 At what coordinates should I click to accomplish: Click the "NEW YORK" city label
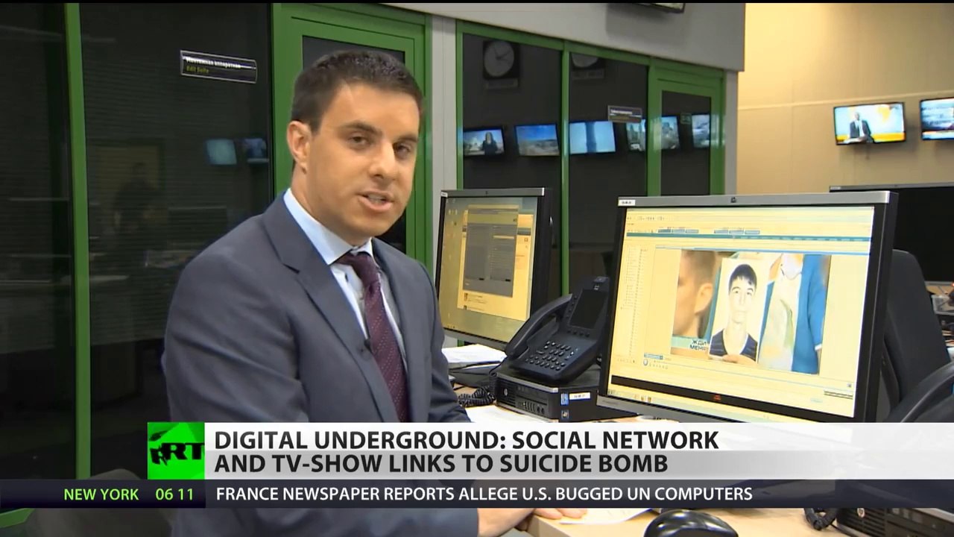click(x=101, y=494)
